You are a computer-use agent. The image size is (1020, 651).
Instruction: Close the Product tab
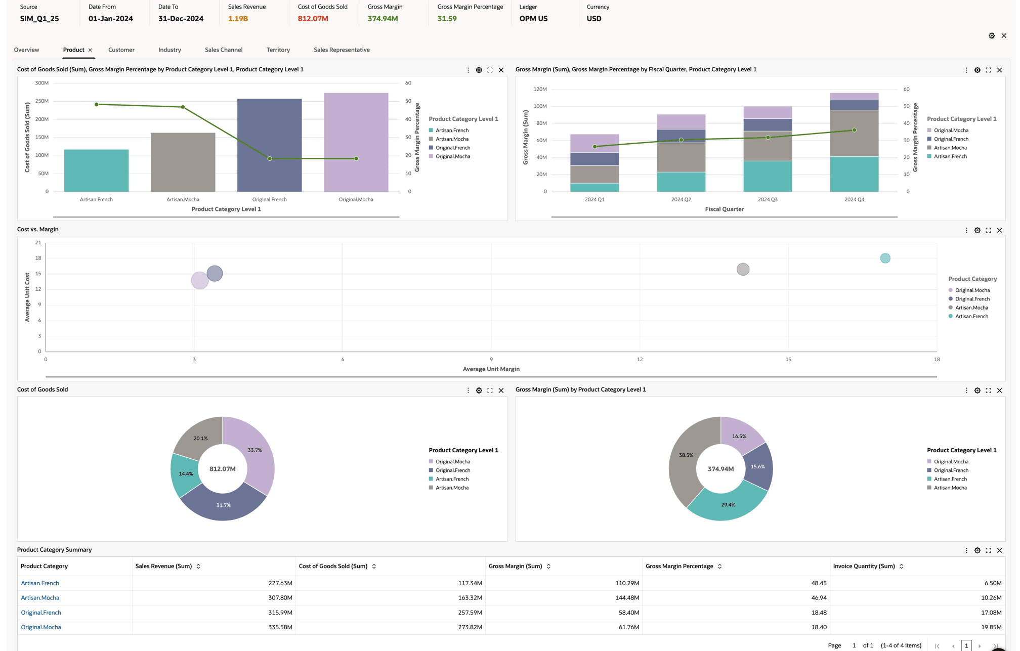(x=90, y=50)
